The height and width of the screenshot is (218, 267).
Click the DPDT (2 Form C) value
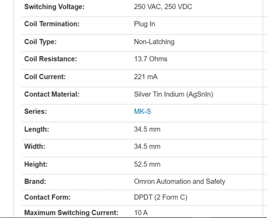pyautogui.click(x=161, y=197)
